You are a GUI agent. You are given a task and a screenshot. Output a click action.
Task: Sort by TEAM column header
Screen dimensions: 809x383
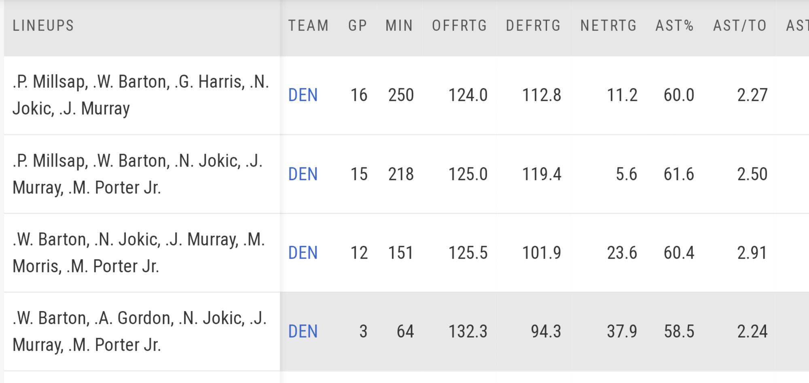(308, 26)
